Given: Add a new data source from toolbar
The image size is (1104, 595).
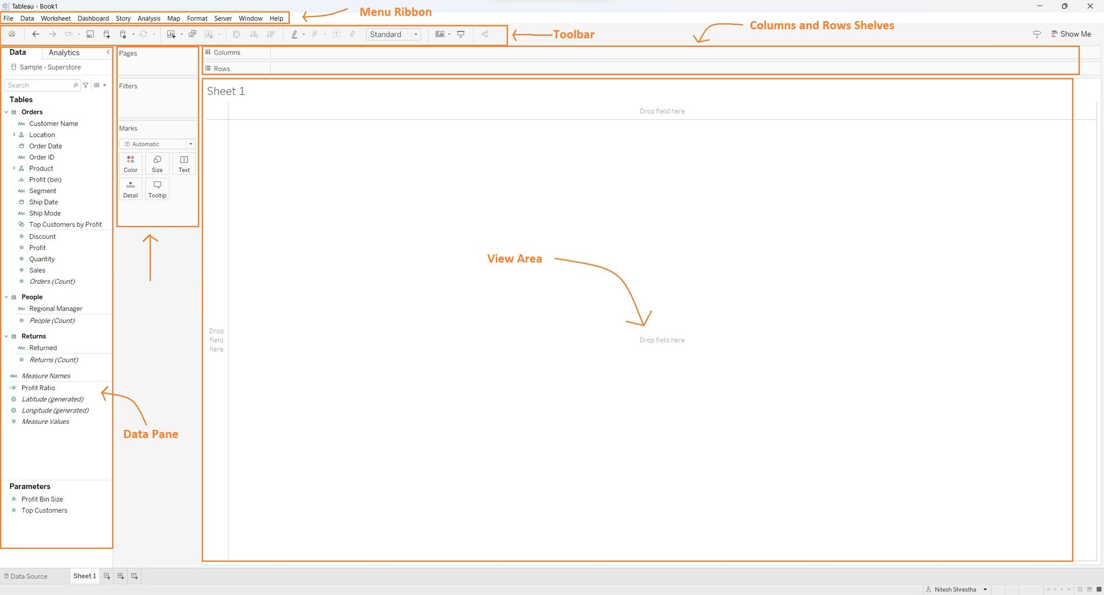Looking at the screenshot, I should coord(107,34).
